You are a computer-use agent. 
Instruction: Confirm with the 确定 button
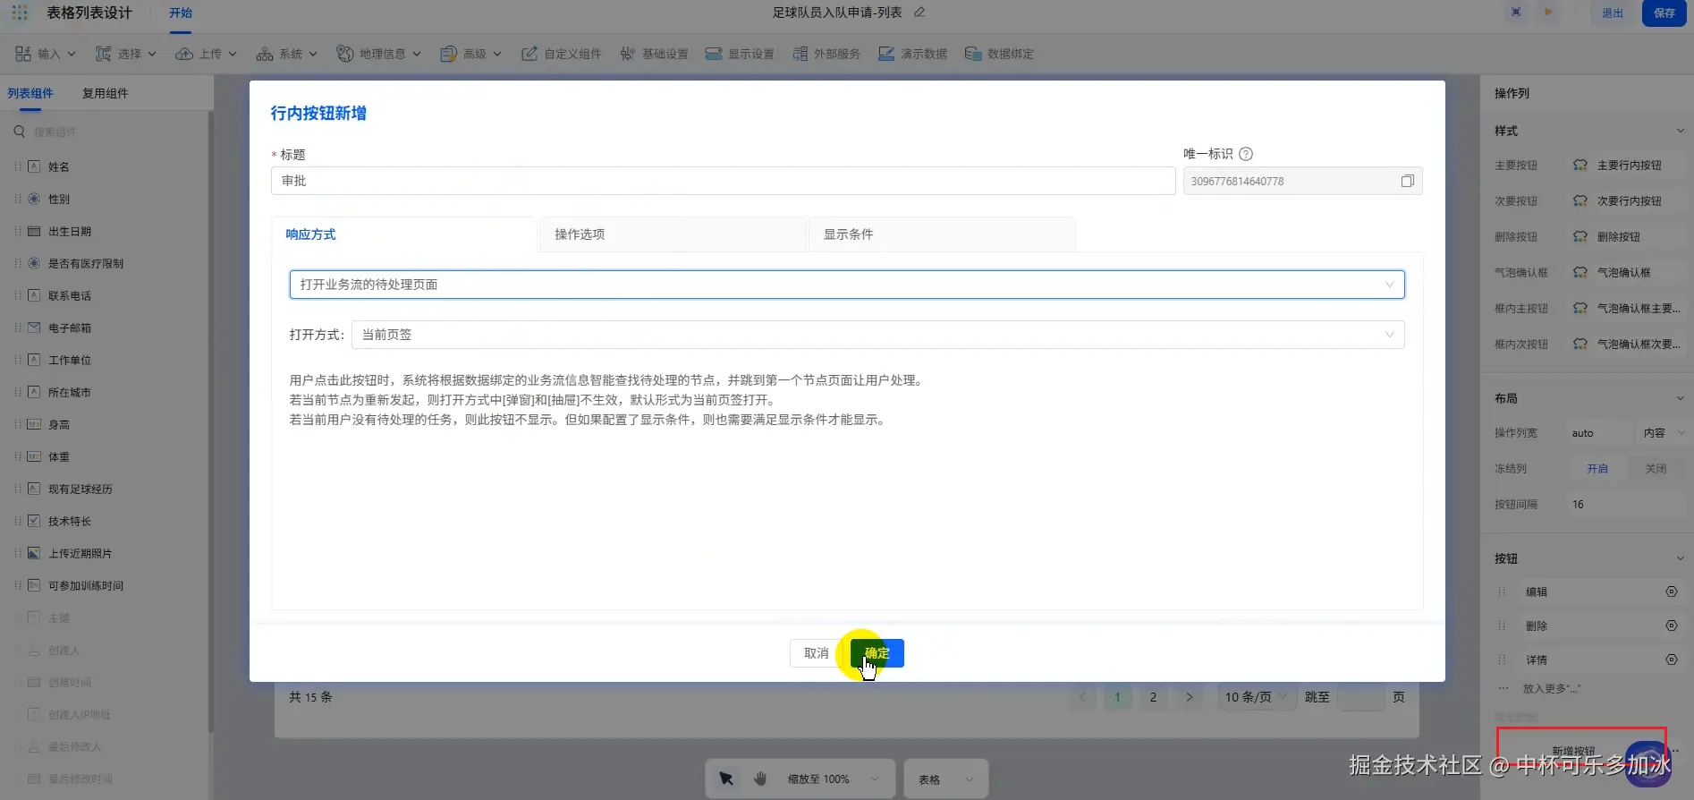[x=877, y=653]
